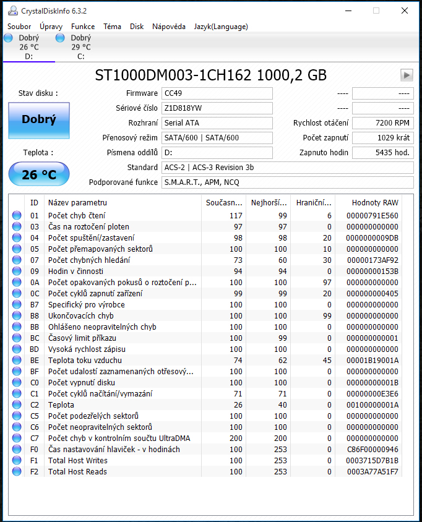Click status icon of row BD Vysoká rychlost zápisu
This screenshot has width=422, height=522.
click(x=17, y=349)
